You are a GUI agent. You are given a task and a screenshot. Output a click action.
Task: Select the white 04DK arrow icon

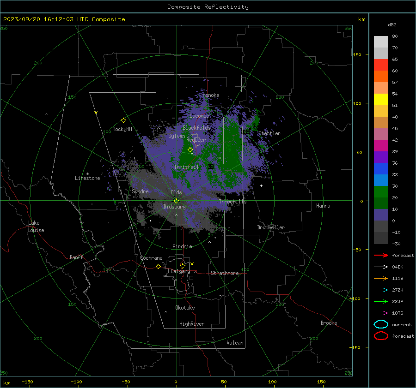point(381,267)
